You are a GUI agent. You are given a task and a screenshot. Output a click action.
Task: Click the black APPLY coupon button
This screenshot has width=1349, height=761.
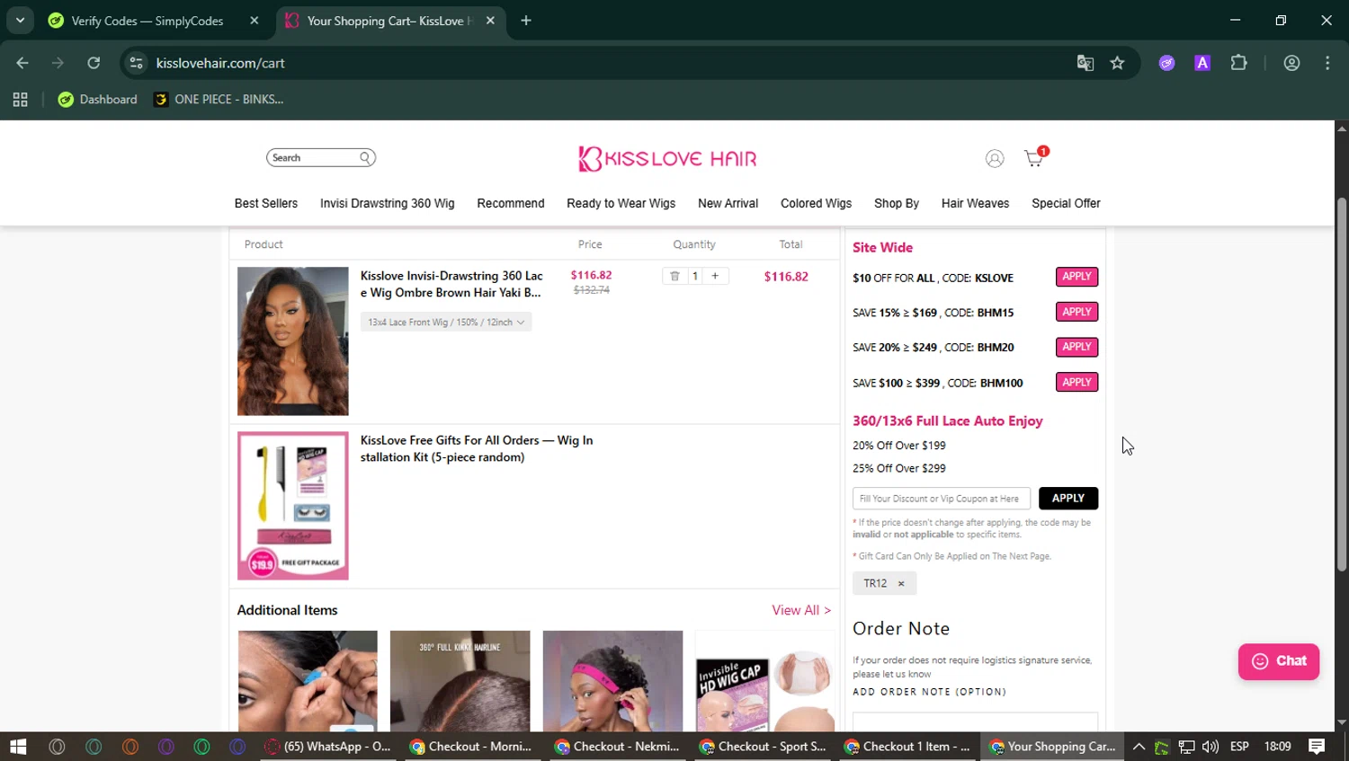[1068, 499]
